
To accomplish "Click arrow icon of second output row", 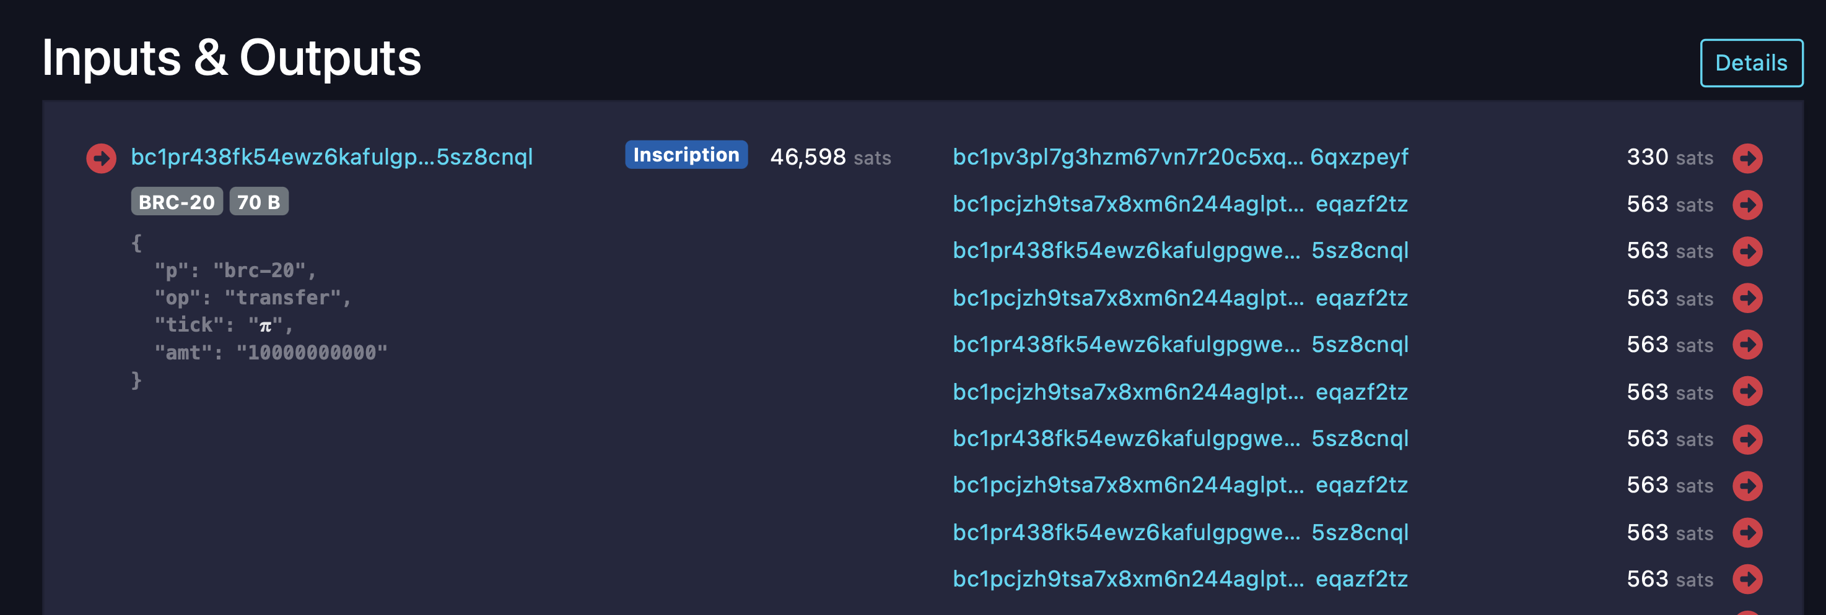I will [x=1747, y=205].
